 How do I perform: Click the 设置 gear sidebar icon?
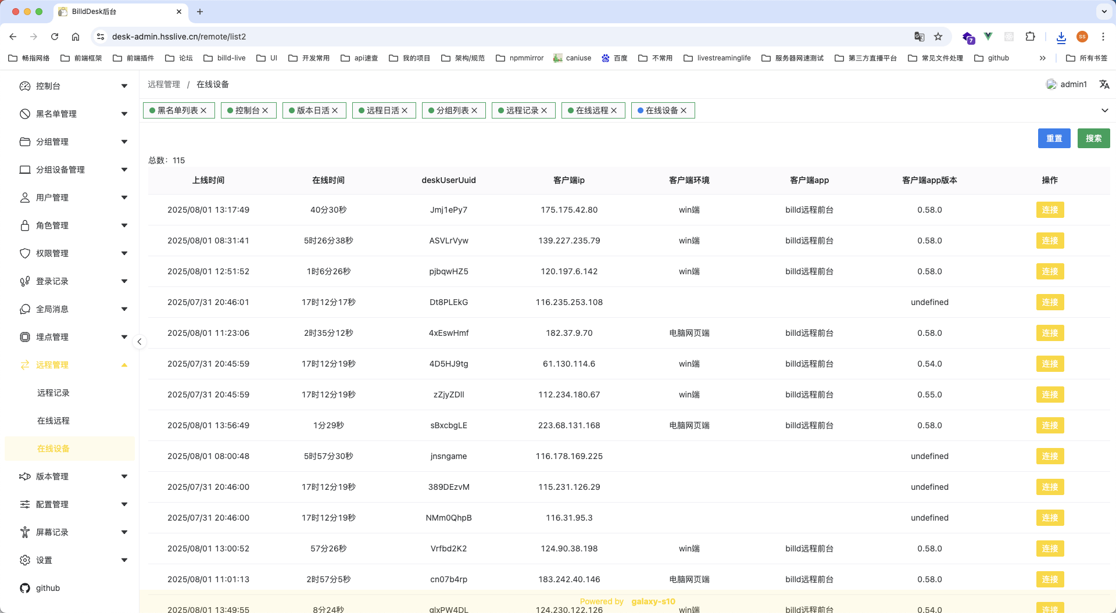point(25,560)
